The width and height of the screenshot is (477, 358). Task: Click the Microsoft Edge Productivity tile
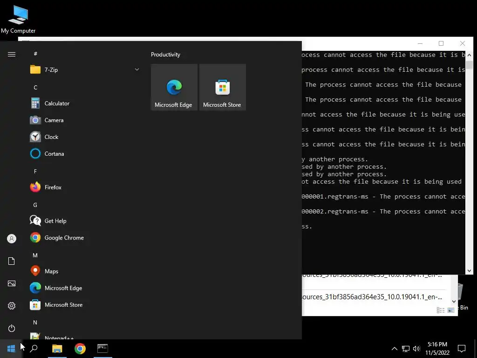coord(174,87)
